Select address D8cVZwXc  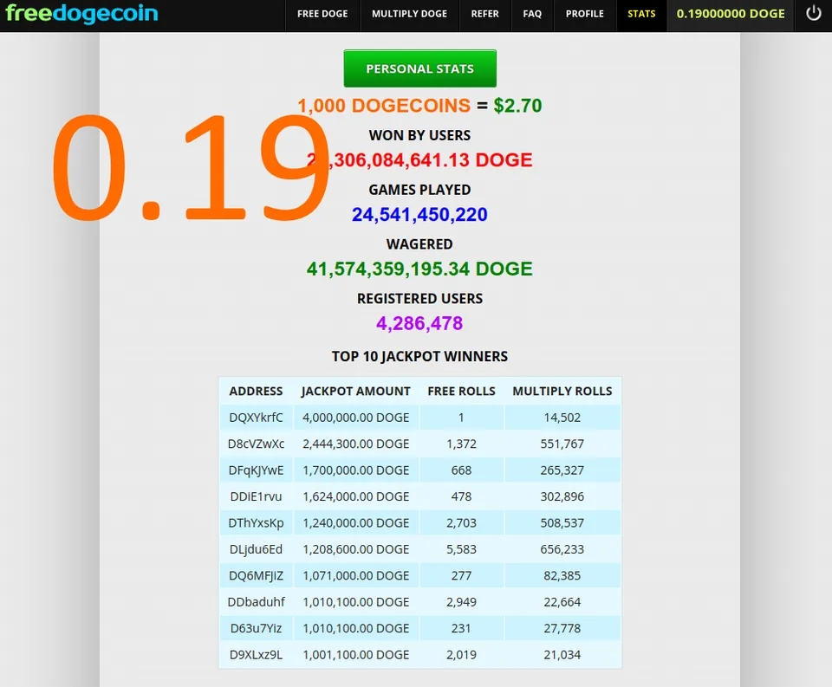point(256,444)
